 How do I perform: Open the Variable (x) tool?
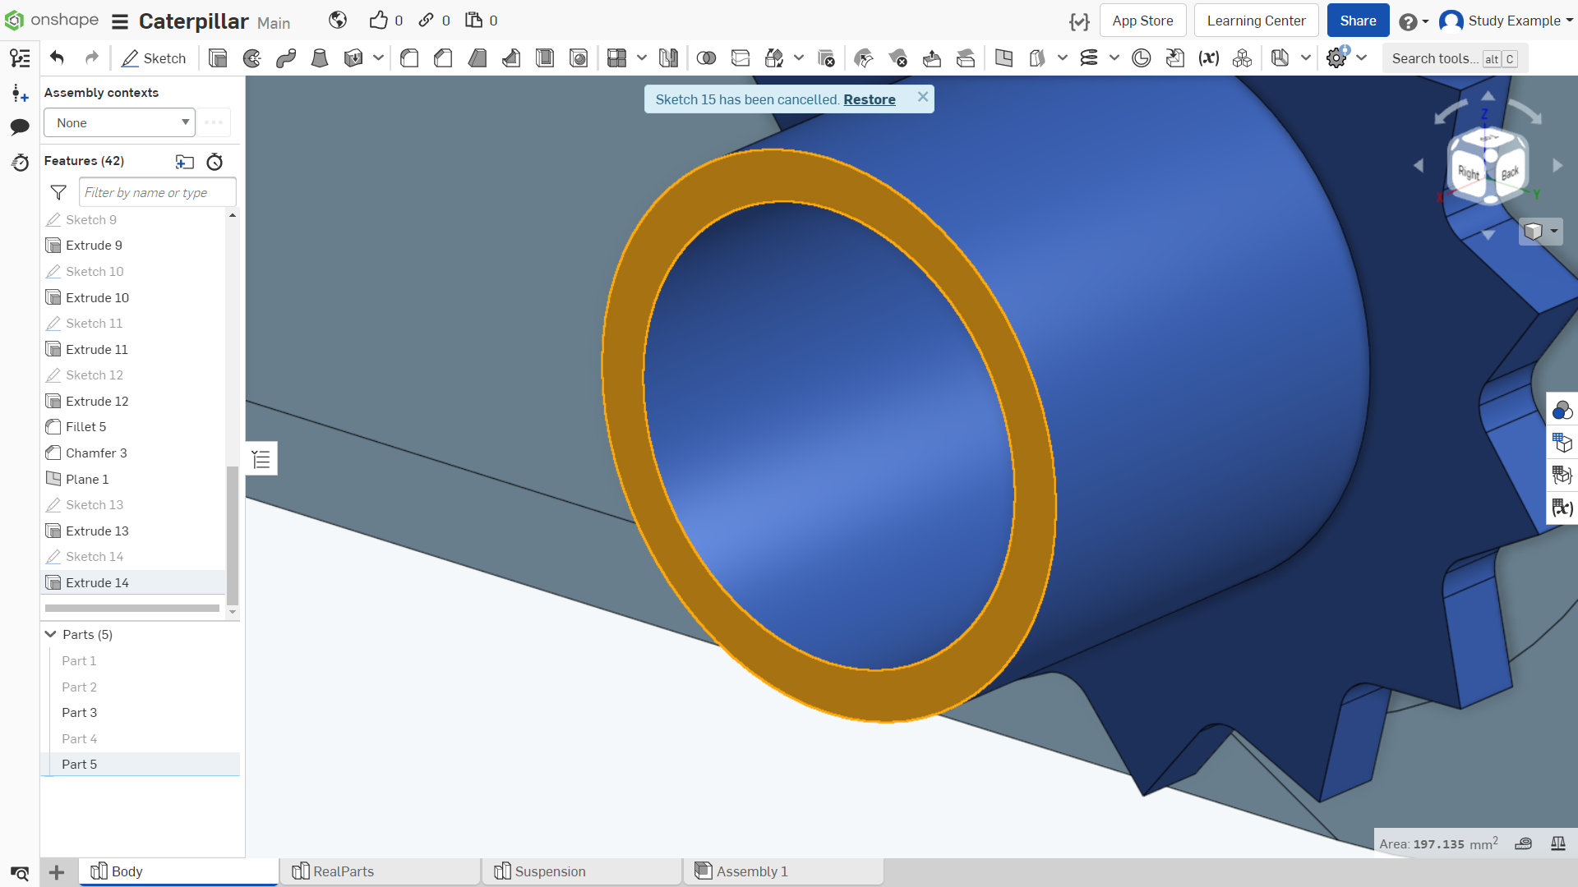click(x=1208, y=58)
